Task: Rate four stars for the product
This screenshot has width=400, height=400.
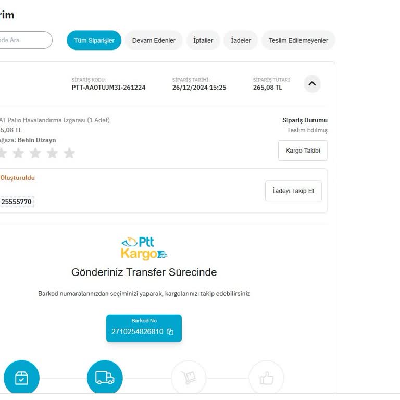Action: [x=52, y=153]
